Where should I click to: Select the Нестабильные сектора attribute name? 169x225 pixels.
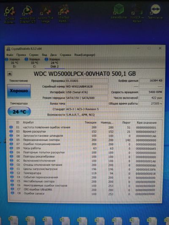(39, 182)
